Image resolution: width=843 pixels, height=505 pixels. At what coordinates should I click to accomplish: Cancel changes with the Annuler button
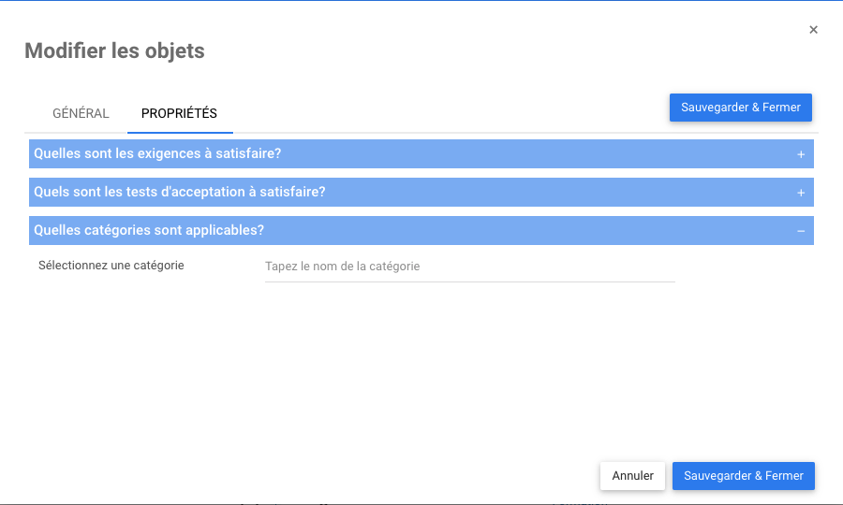click(632, 476)
